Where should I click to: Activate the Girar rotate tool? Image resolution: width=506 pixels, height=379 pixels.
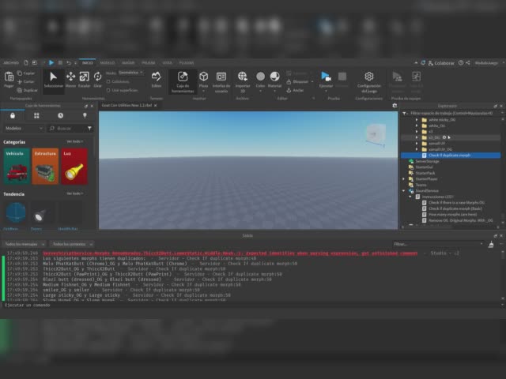(x=97, y=80)
